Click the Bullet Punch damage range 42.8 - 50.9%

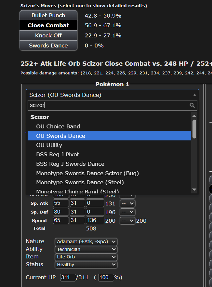[x=103, y=16]
